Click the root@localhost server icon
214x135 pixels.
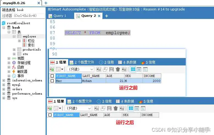click(x=4, y=23)
